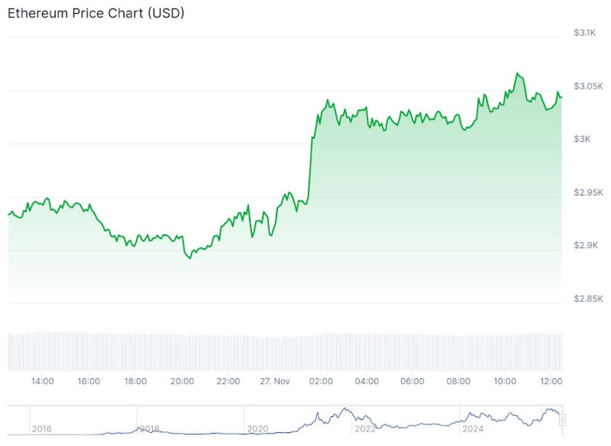Viewport: 611px width, 446px height.
Task: Click the 2022 label in the navigator
Action: pos(365,429)
